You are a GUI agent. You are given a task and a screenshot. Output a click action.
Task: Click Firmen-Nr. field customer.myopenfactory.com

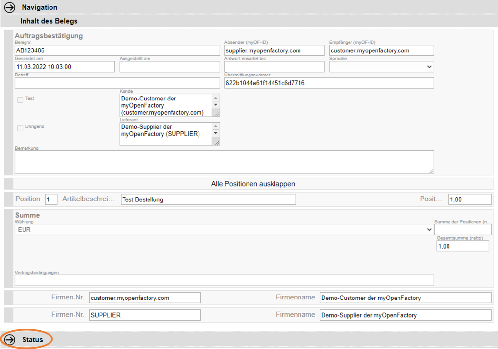[x=145, y=298]
